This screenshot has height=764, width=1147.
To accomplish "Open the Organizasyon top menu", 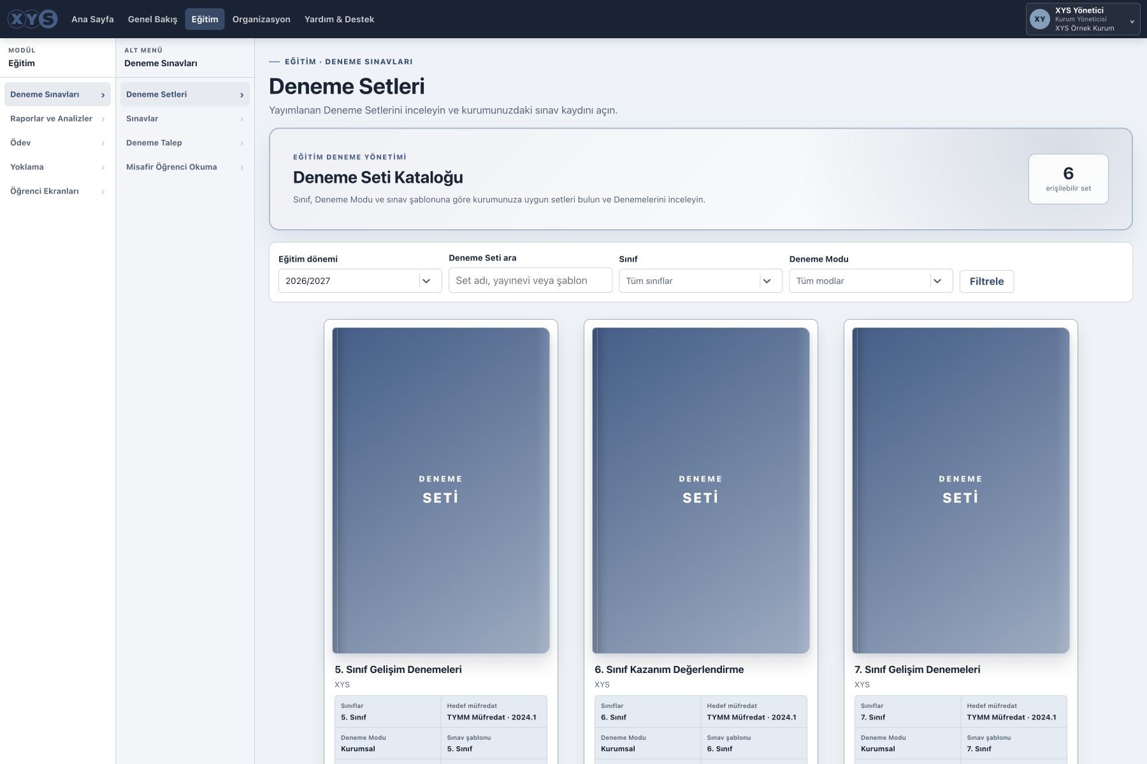I will [261, 19].
